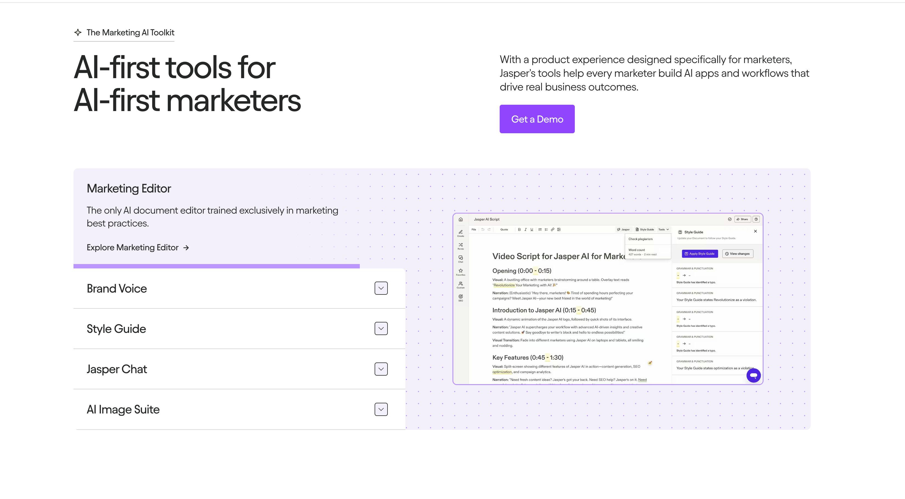Open the File menu in the editor
Image resolution: width=905 pixels, height=499 pixels.
tap(474, 230)
